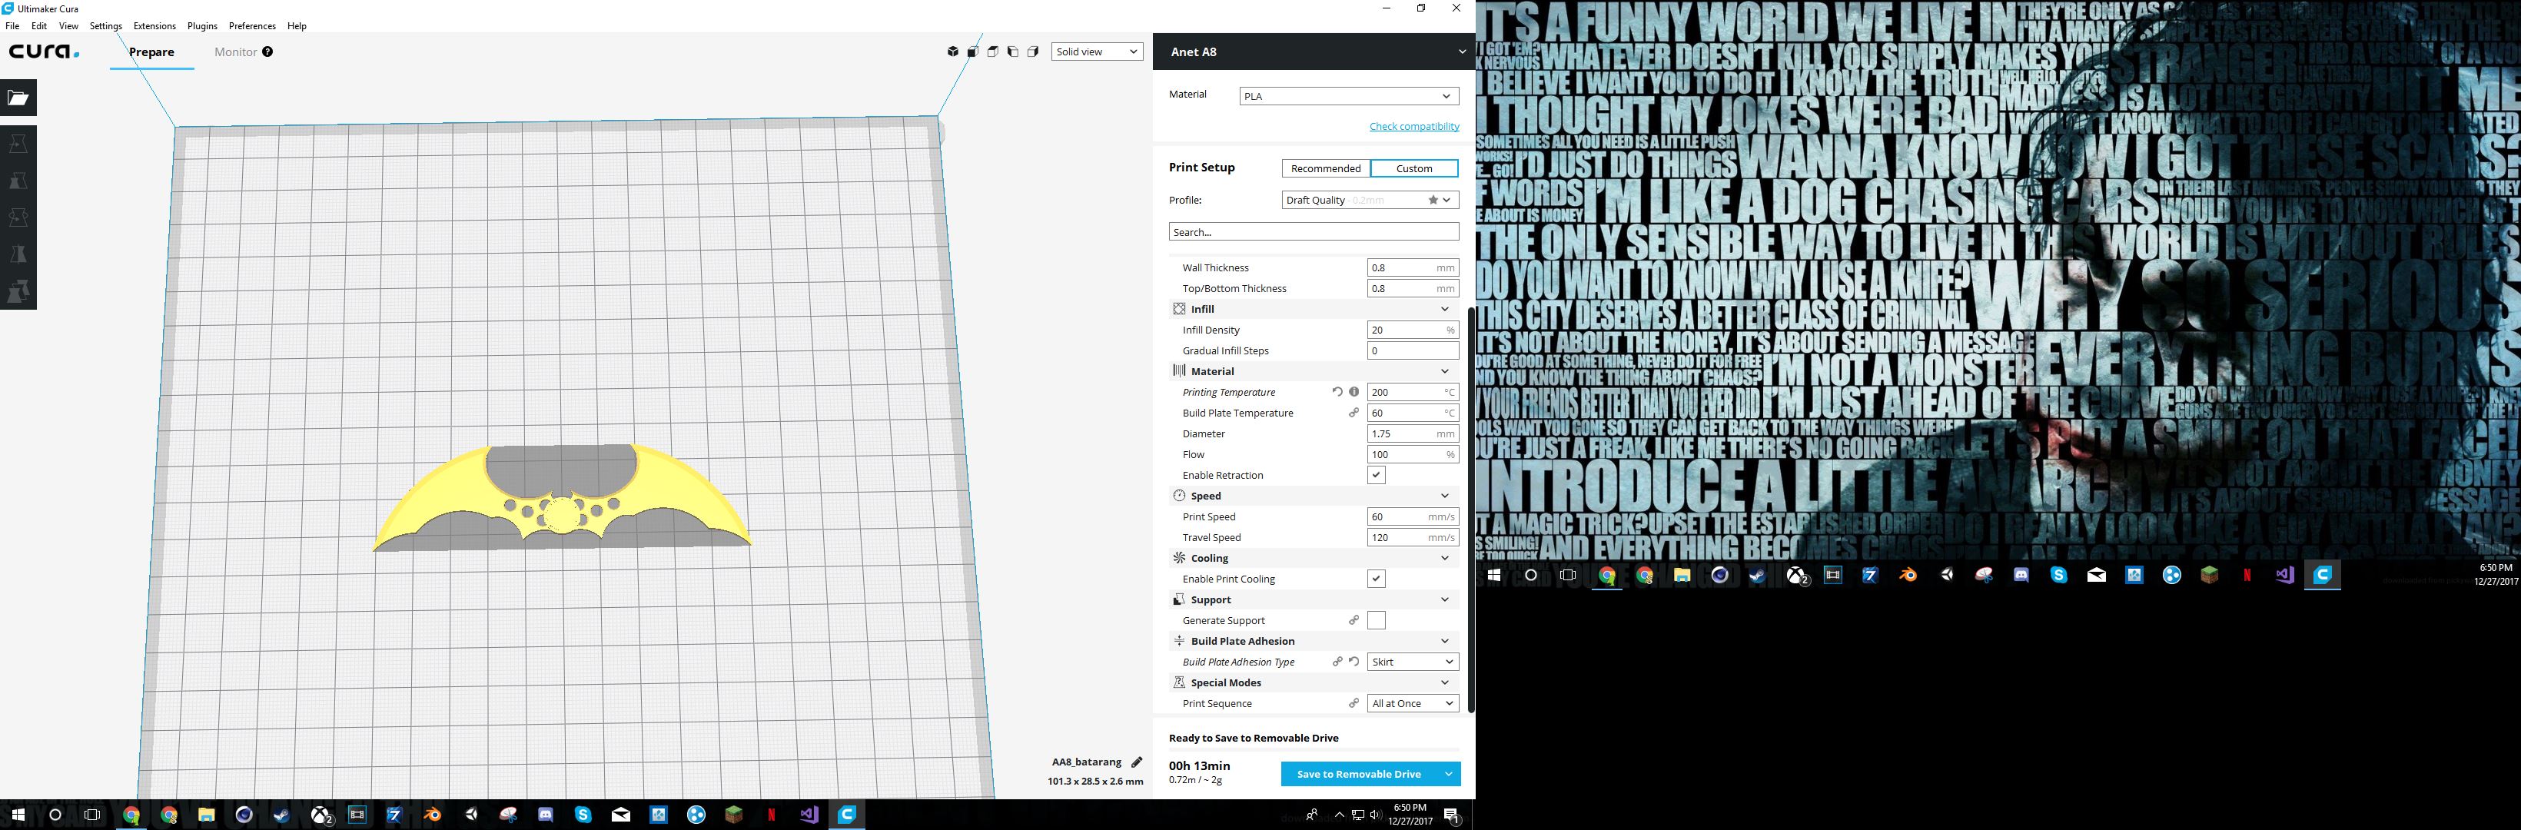The width and height of the screenshot is (2521, 830).
Task: Enable the Generate Support checkbox
Action: pyautogui.click(x=1376, y=620)
